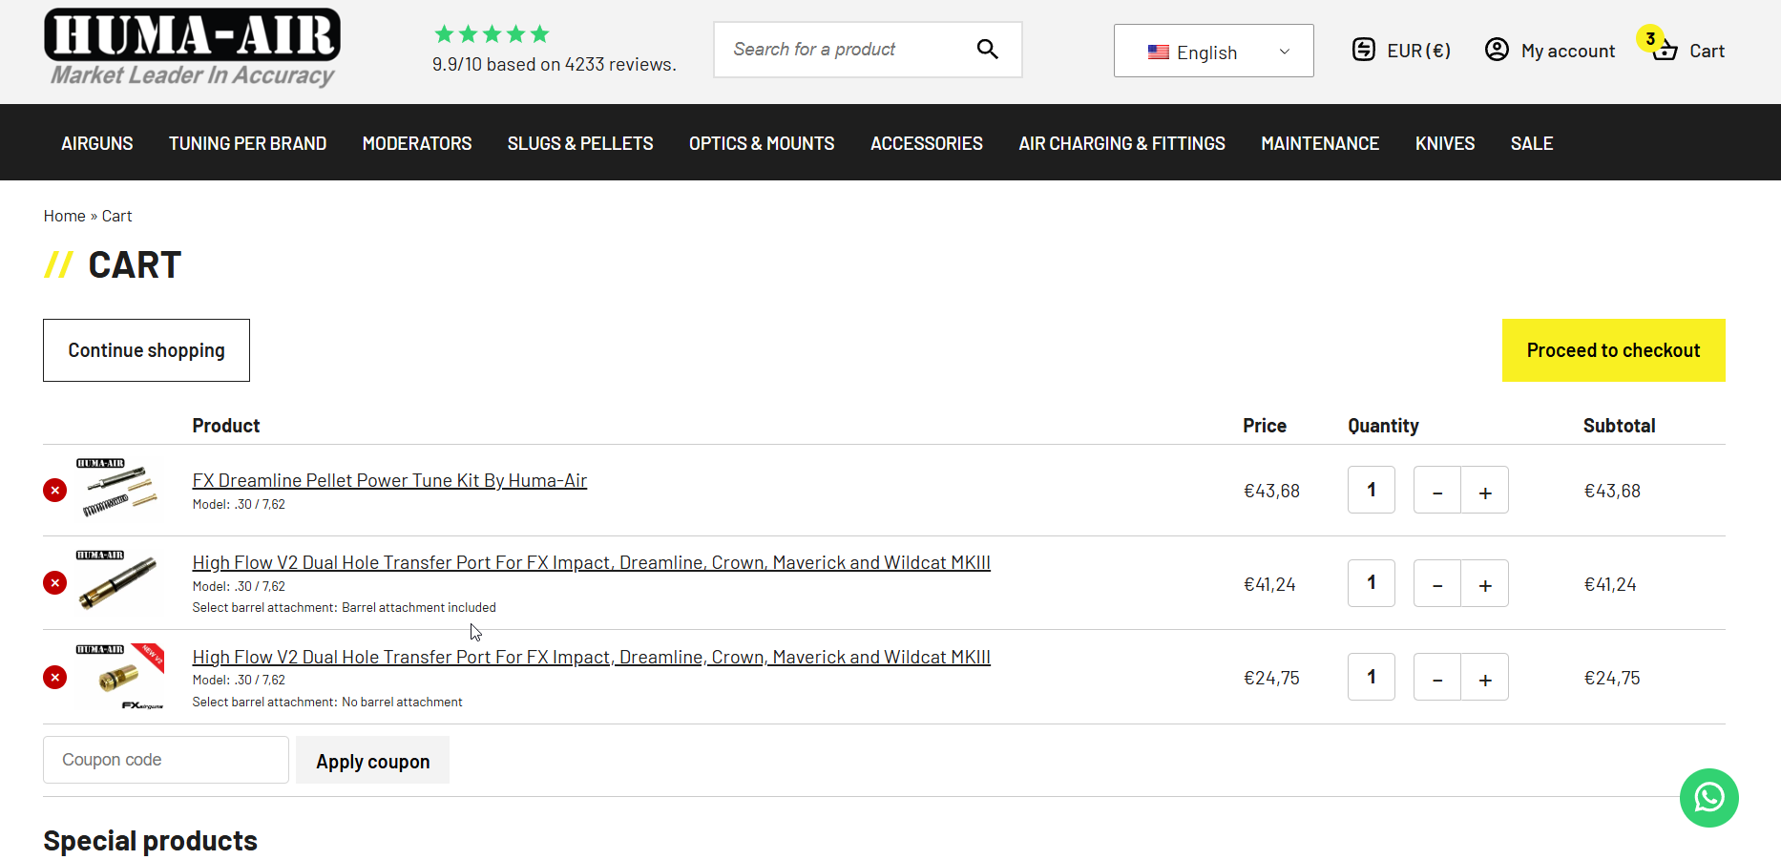Increase quantity of €24,75 Transfer Port

point(1485,677)
